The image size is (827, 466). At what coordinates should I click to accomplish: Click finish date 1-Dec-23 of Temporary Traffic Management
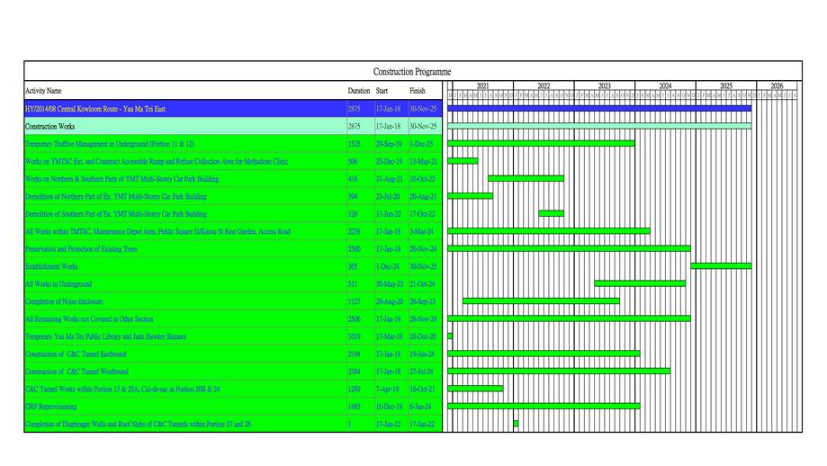coord(421,144)
